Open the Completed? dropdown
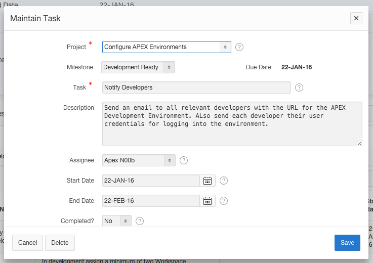The width and height of the screenshot is (373, 263). point(117,221)
